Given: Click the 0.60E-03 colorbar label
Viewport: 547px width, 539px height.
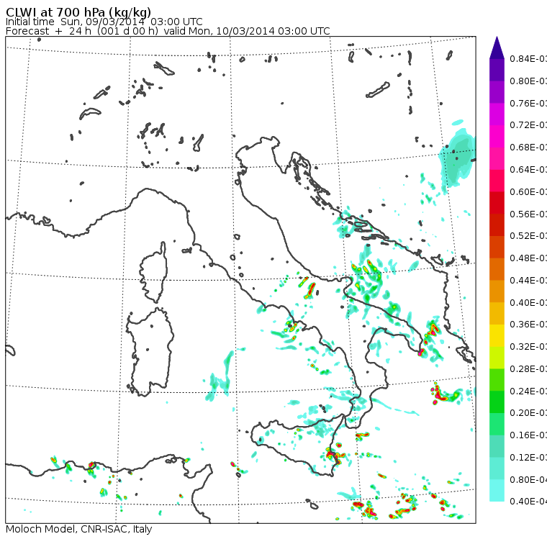Looking at the screenshot, I should [528, 192].
